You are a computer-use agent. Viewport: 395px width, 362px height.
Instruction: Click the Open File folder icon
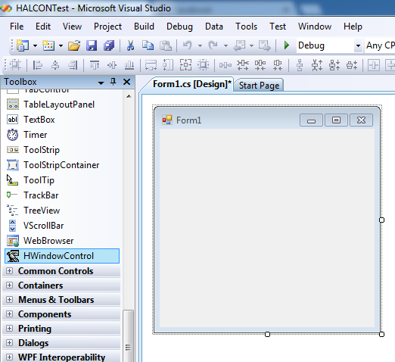click(74, 45)
